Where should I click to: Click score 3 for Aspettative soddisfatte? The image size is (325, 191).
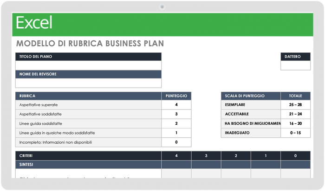click(176, 114)
